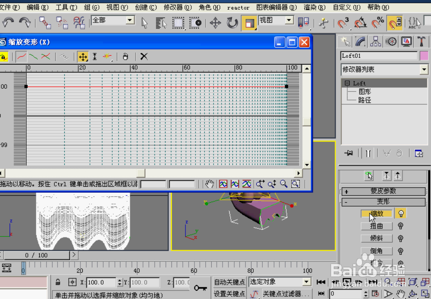431x299 pixels.
Task: Toggle the 扭曲 deformation light bulb
Action: point(401,226)
